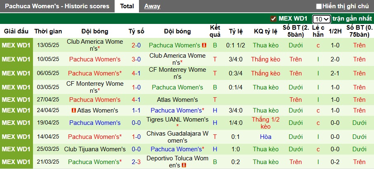Click the 'Thời gian' column header
Viewport: 374px width, 169px height.
click(48, 31)
